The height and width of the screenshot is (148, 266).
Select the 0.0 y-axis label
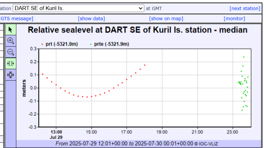[33, 88]
